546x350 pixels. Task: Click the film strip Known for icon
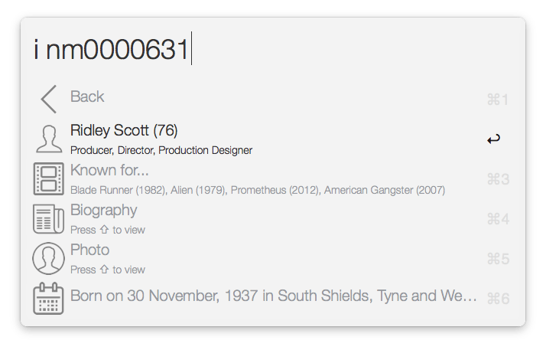[x=48, y=178]
